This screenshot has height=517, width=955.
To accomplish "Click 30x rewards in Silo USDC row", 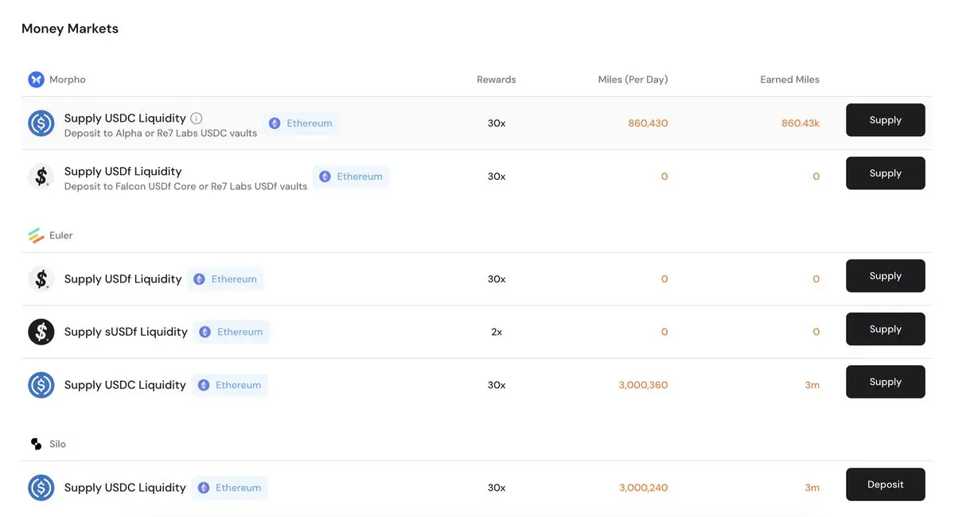I will coord(497,488).
